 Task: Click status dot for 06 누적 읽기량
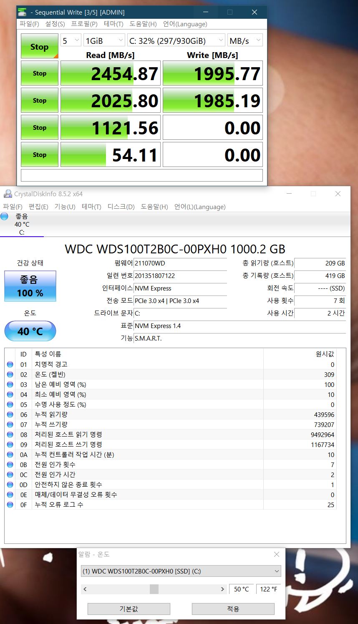tap(10, 414)
